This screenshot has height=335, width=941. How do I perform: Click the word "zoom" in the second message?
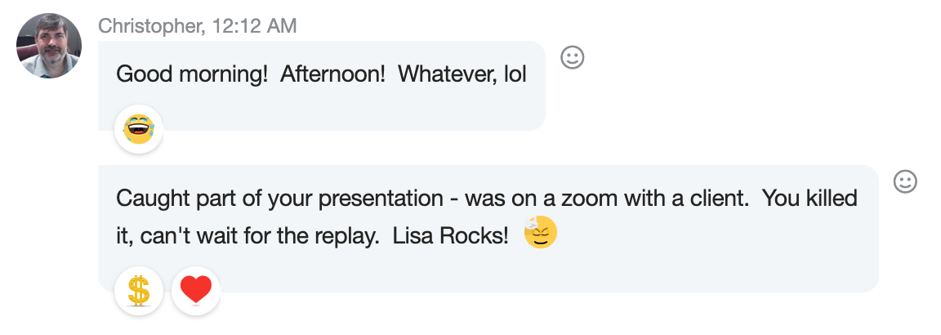click(620, 199)
